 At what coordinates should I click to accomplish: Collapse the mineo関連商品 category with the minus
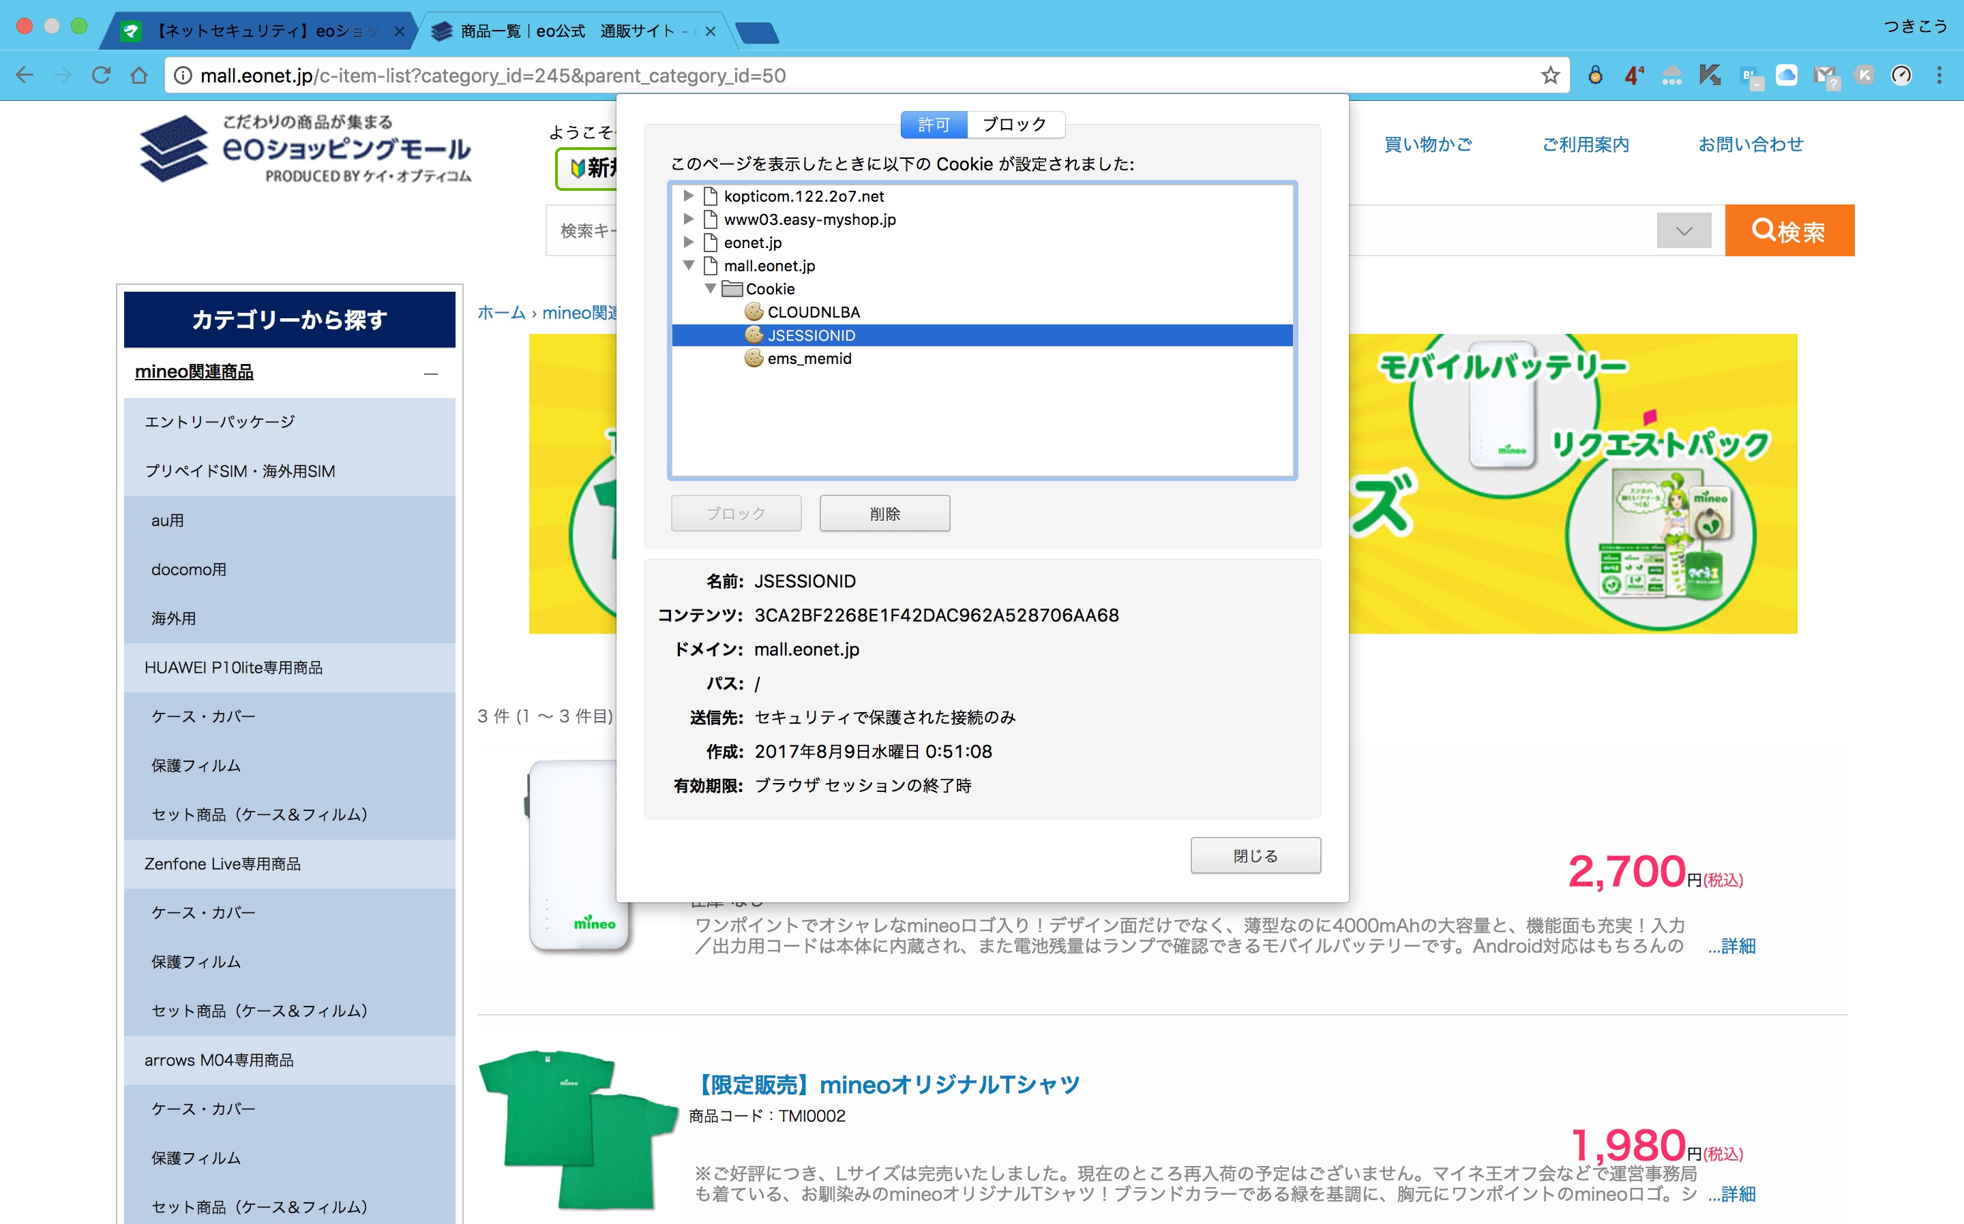coord(431,373)
